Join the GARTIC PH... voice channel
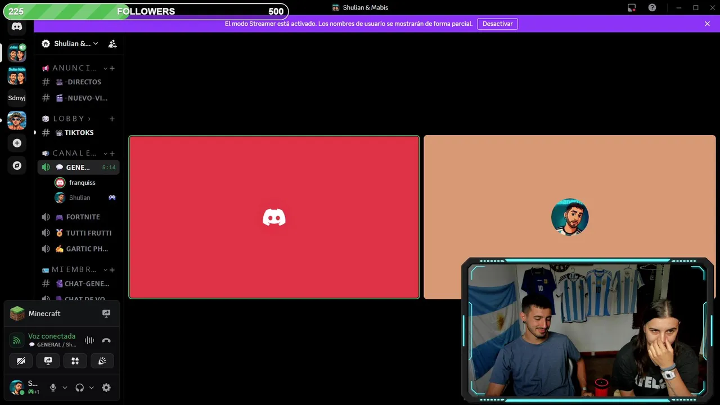The width and height of the screenshot is (720, 405). 78,249
